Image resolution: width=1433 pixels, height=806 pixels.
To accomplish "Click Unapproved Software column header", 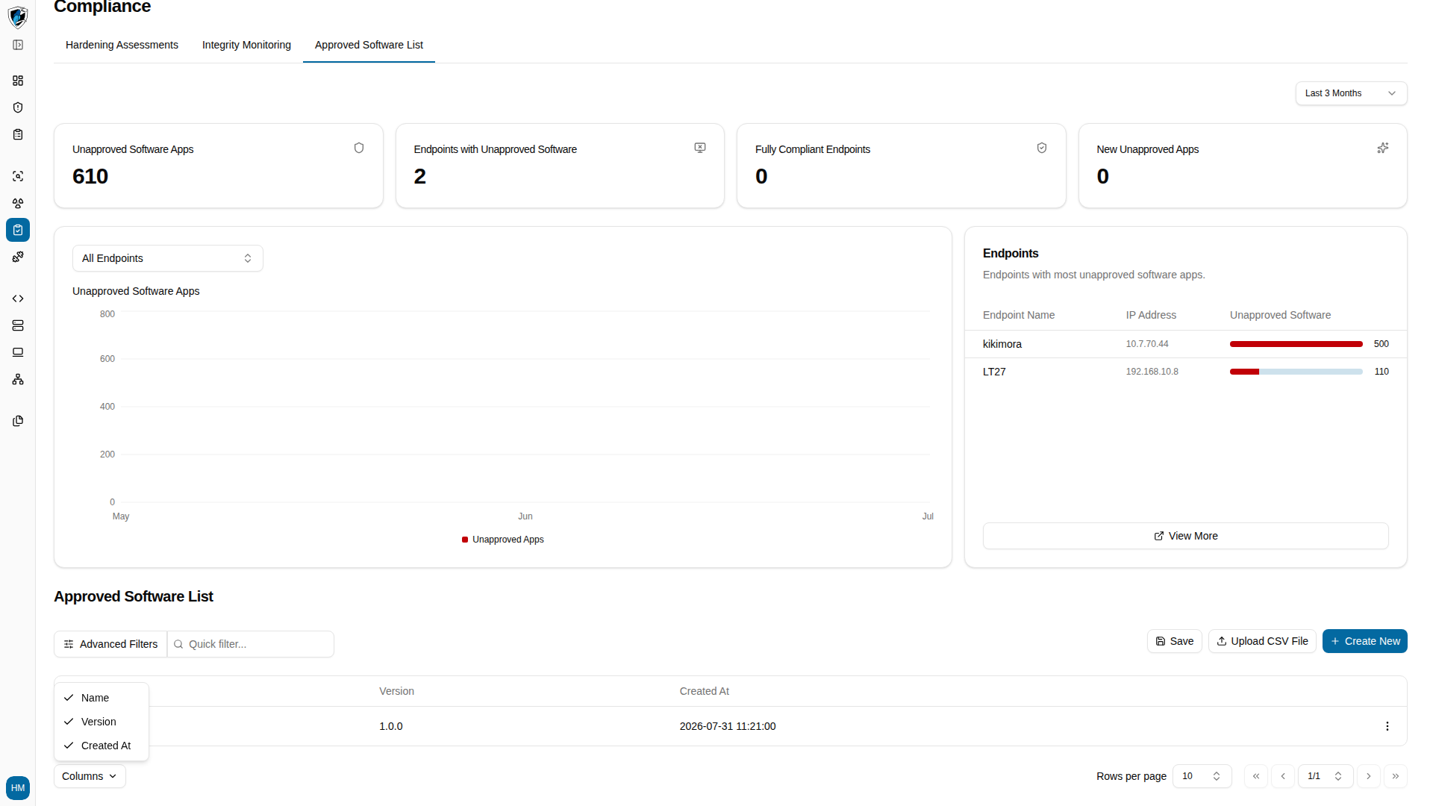I will (x=1280, y=315).
